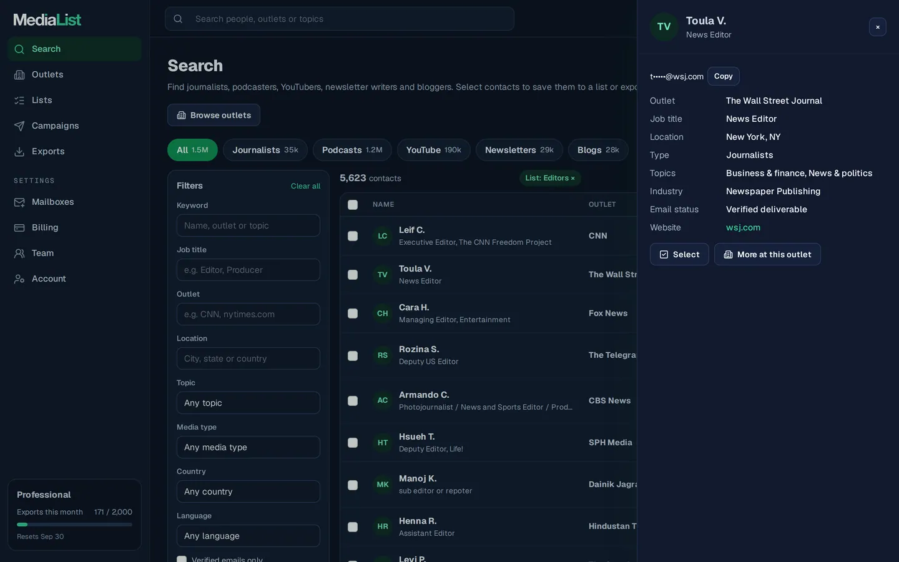The image size is (899, 562).
Task: Click More at this outlet
Action: pos(767,254)
